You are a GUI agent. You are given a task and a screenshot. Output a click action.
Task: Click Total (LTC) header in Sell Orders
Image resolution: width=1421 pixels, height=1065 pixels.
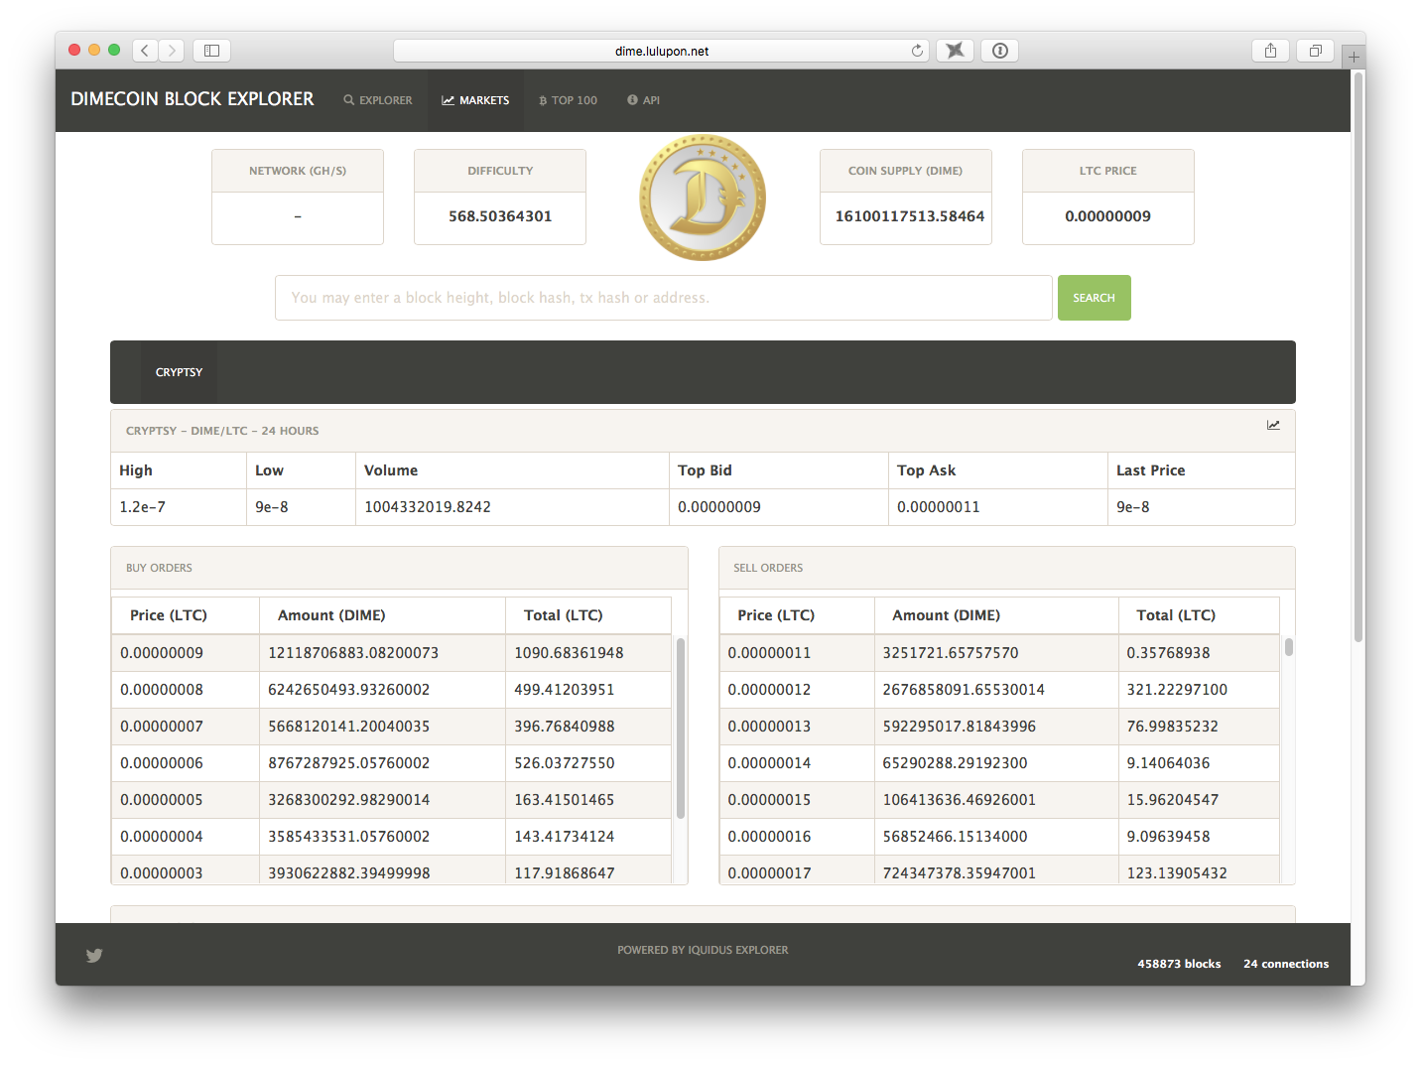click(x=1176, y=615)
